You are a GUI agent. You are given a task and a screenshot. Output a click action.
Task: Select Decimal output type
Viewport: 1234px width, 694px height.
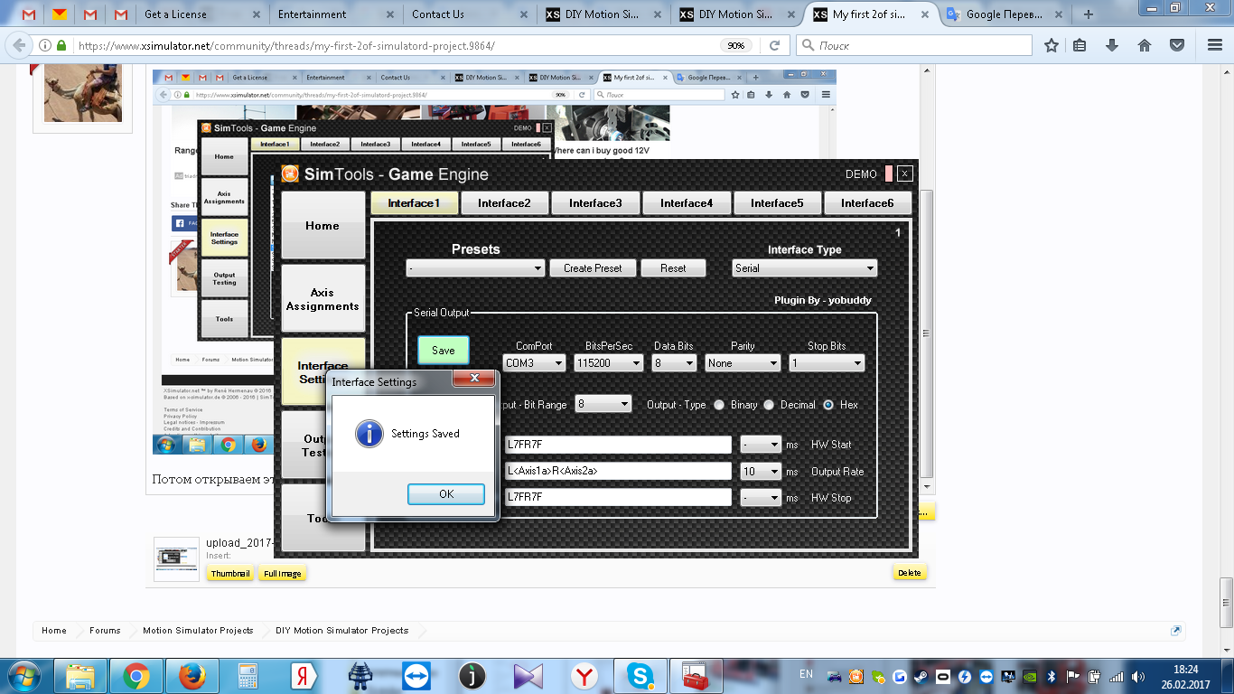(x=769, y=405)
